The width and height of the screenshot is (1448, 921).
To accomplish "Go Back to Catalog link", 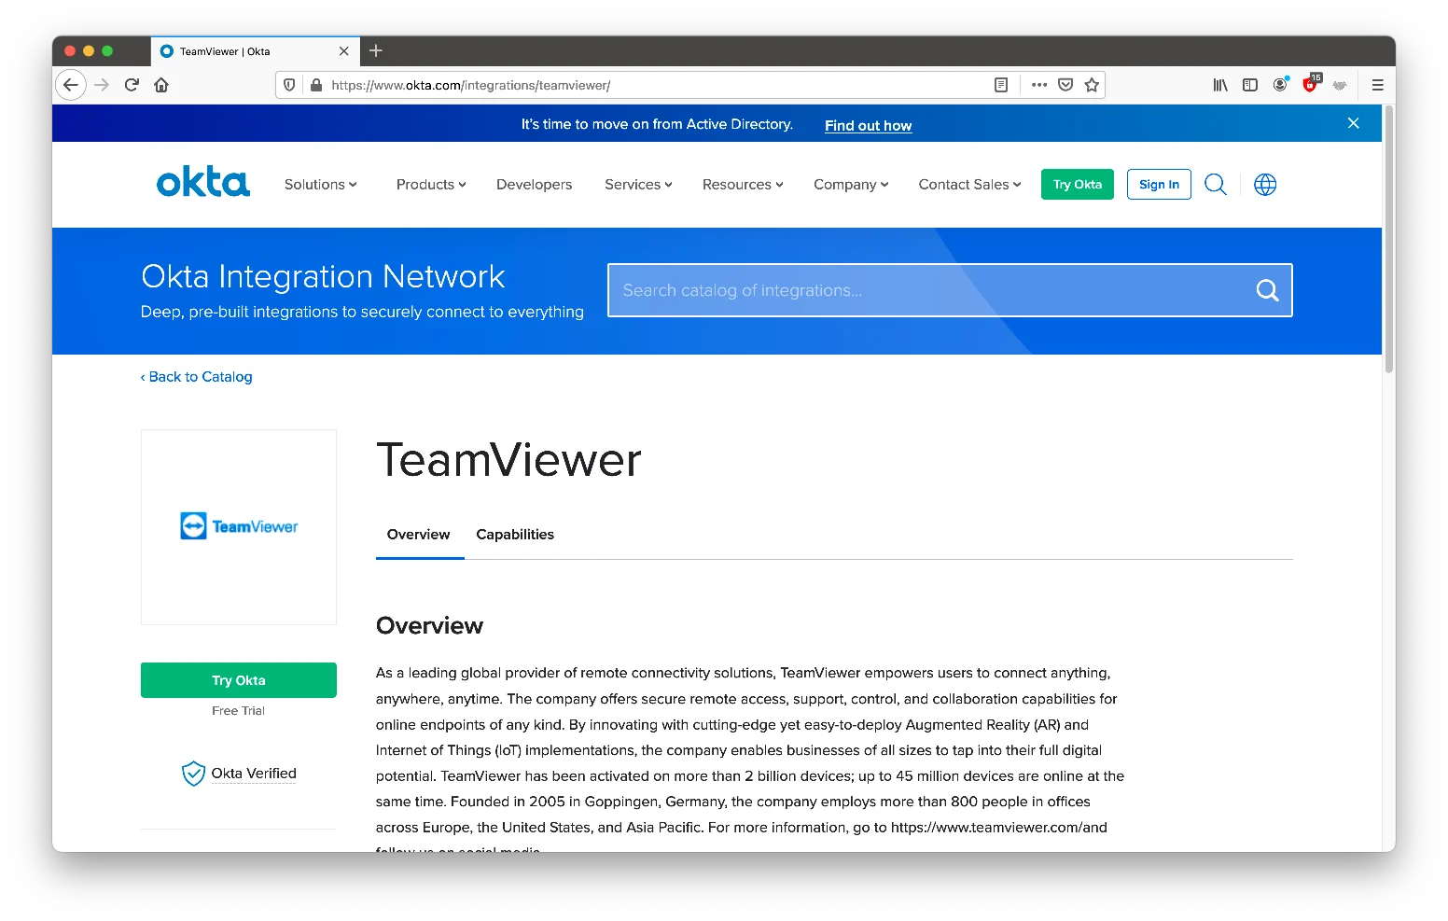I will click(197, 377).
